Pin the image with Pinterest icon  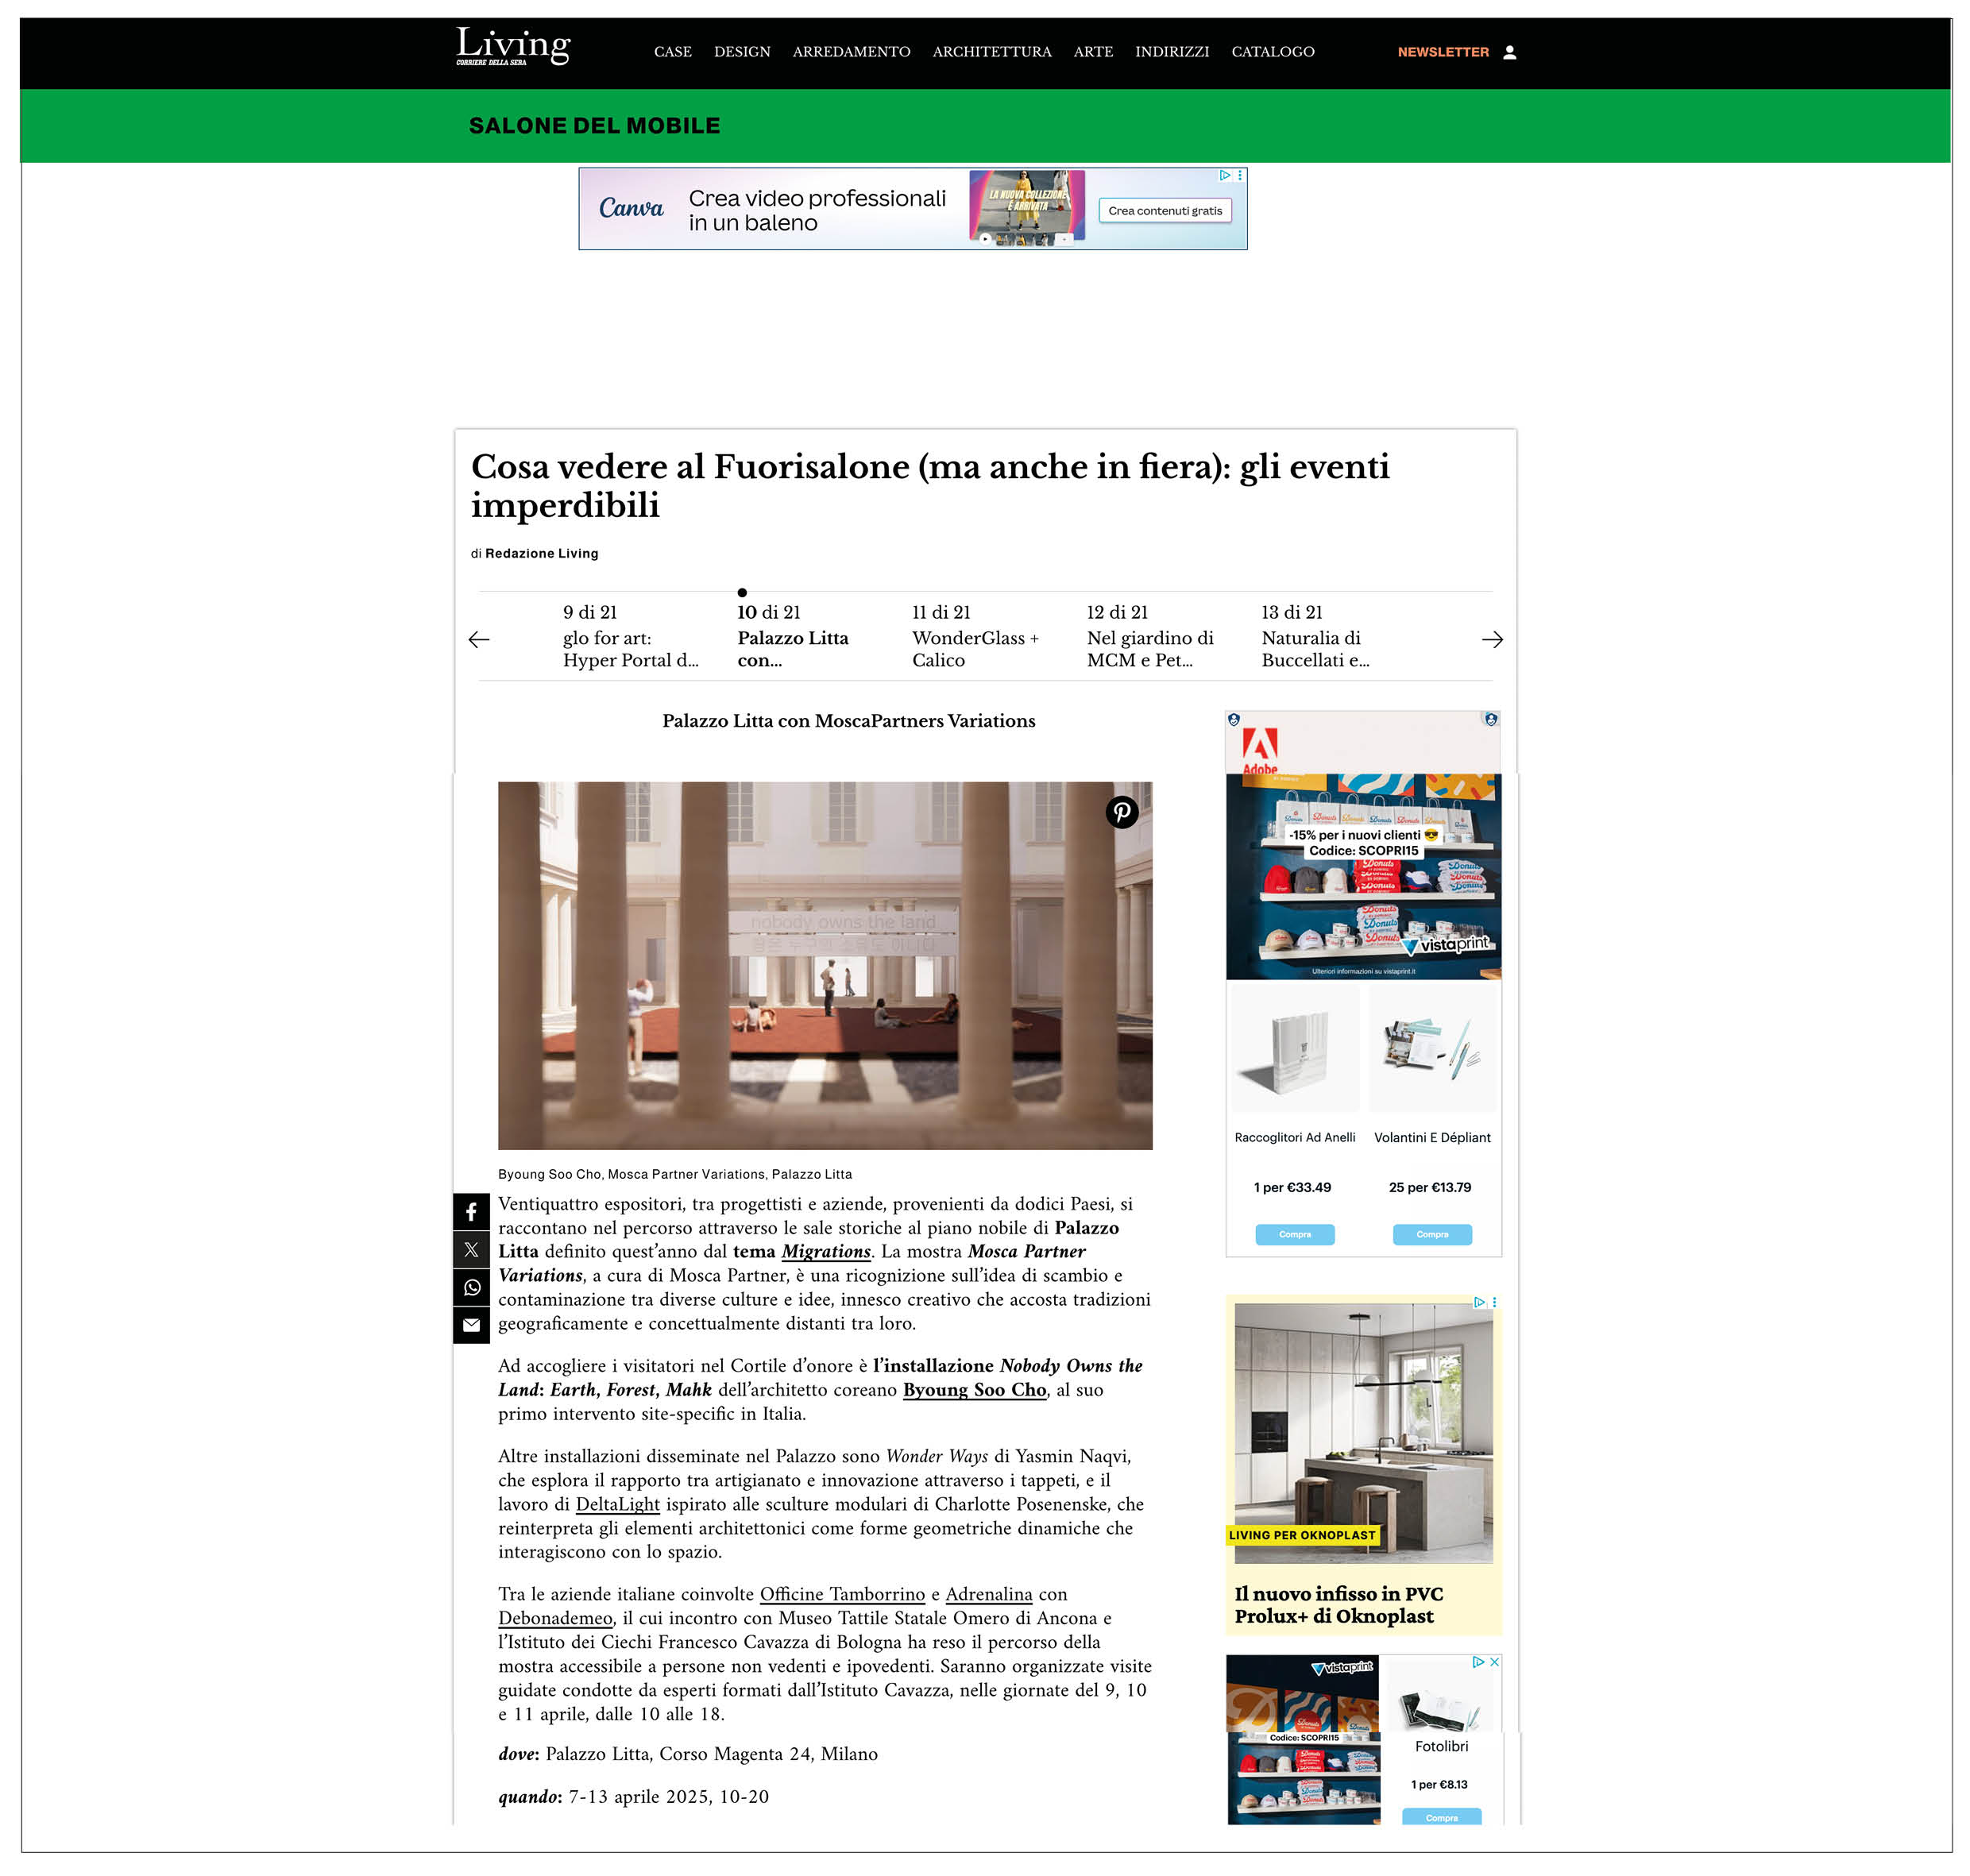pos(1122,811)
